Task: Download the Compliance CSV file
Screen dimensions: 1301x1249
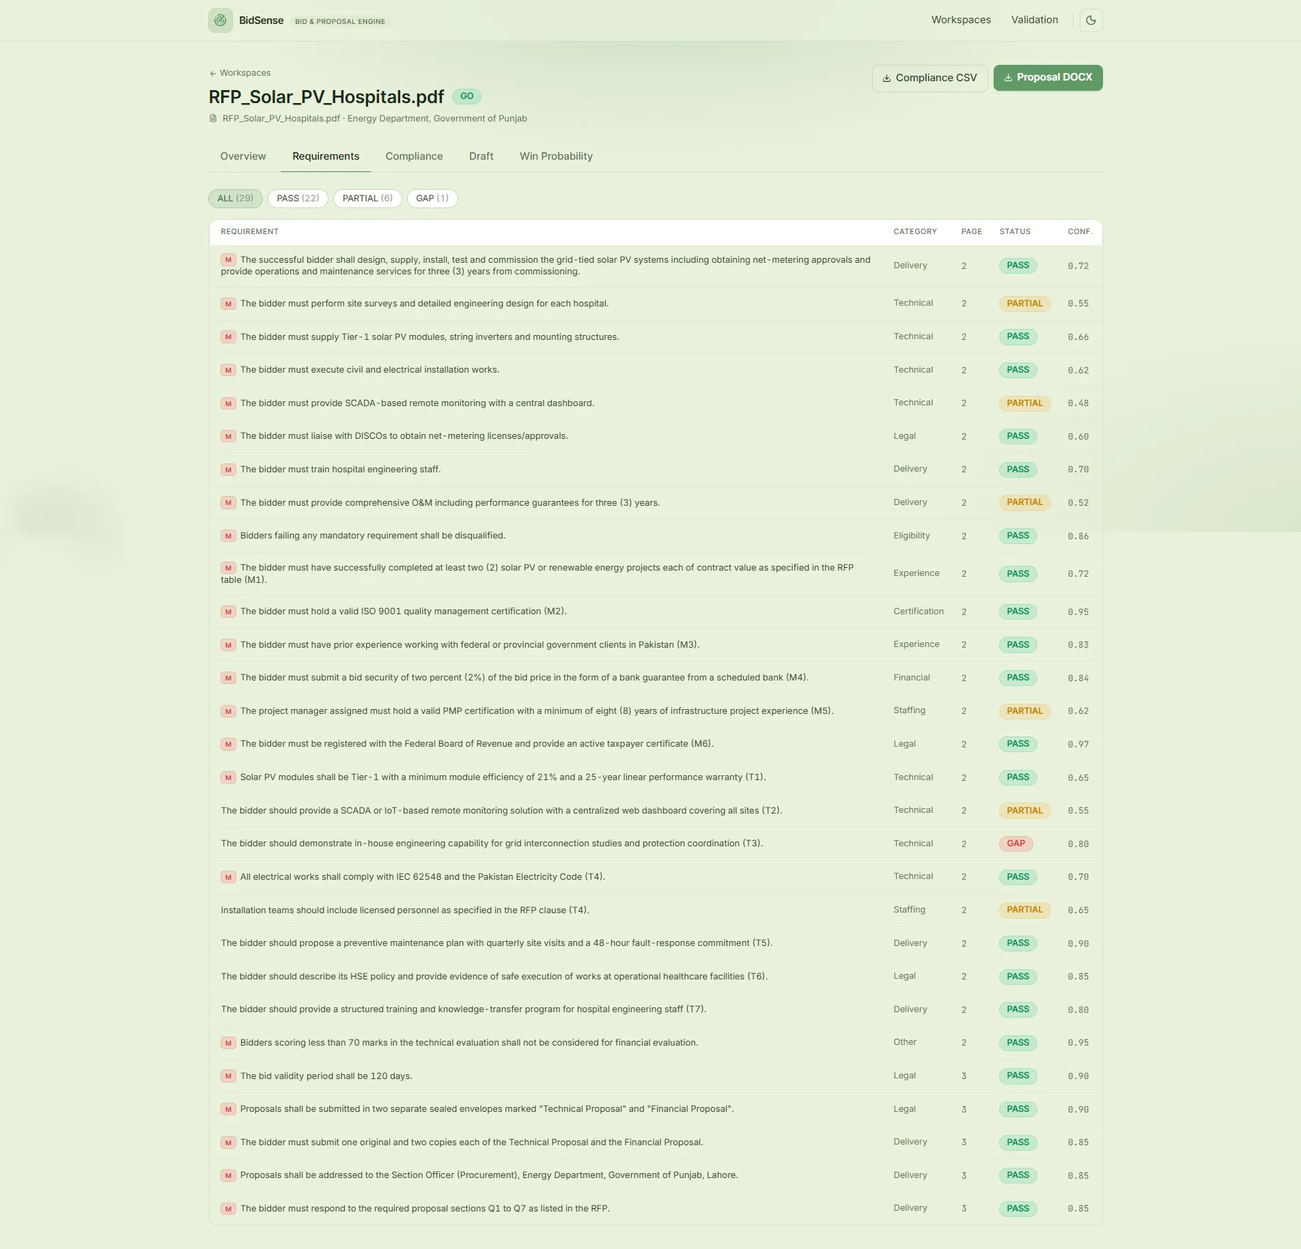Action: coord(929,78)
